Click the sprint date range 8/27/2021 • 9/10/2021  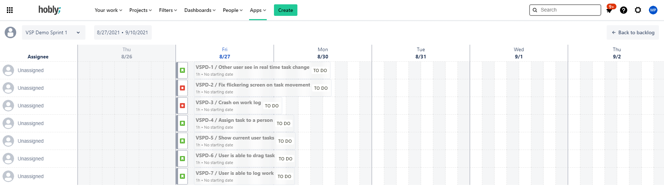(x=123, y=32)
